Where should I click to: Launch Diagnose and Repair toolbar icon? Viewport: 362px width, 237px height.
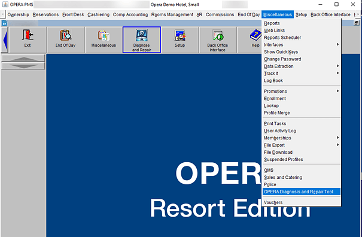coord(142,39)
